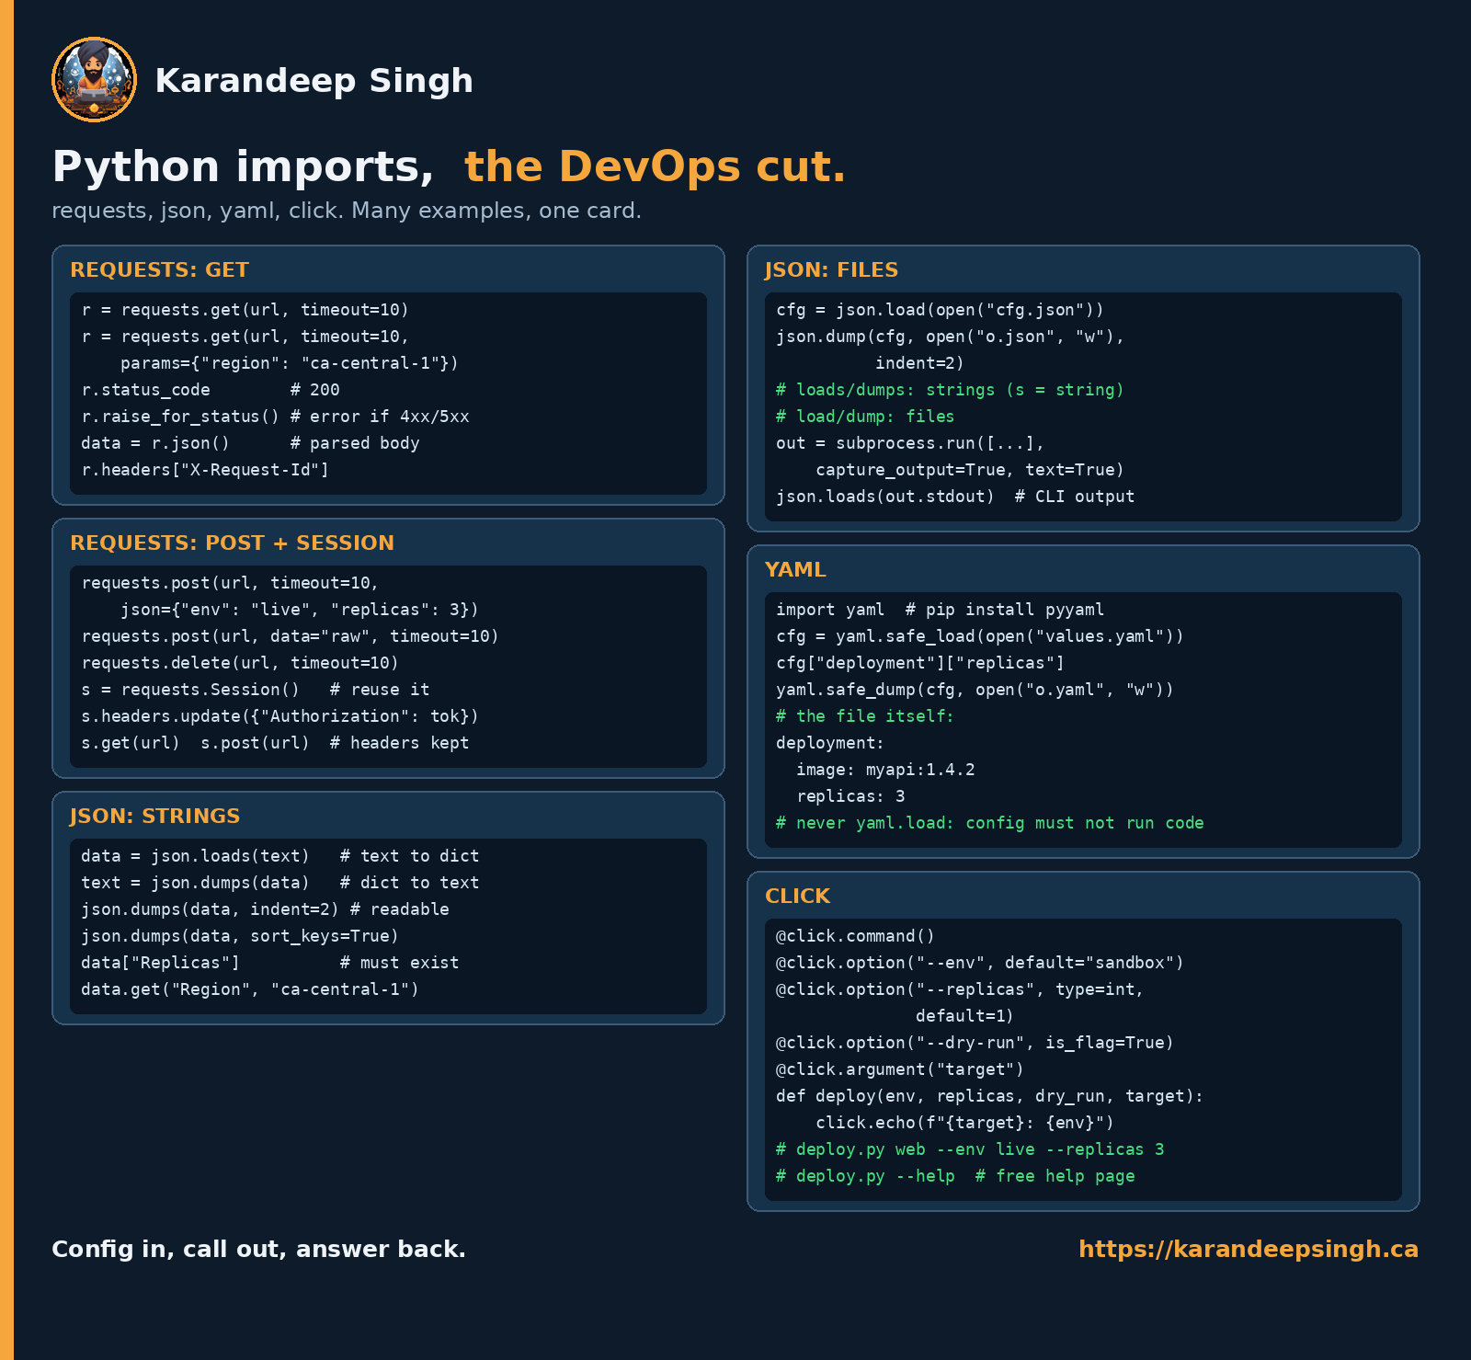Click the '# never yaml.load' warning comment
This screenshot has height=1360, width=1471.
tap(990, 823)
